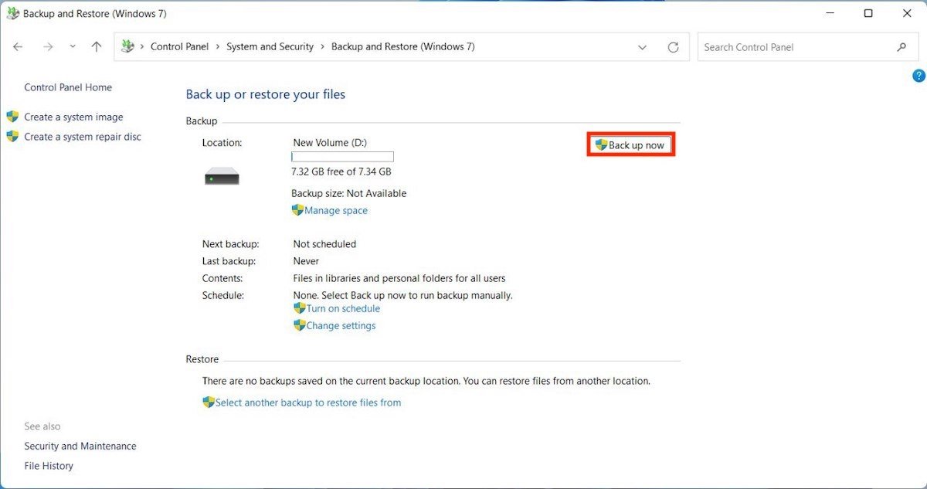Click Turn on schedule link

click(343, 308)
